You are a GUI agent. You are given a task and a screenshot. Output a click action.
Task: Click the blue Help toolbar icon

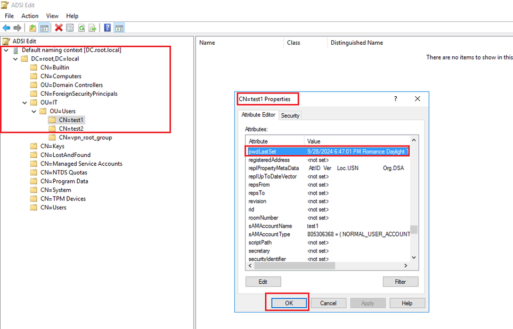coord(107,28)
